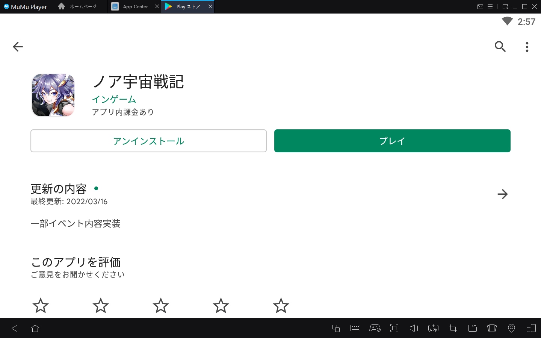The width and height of the screenshot is (541, 338).
Task: Click the 2:57 clock
Action: coord(526,22)
